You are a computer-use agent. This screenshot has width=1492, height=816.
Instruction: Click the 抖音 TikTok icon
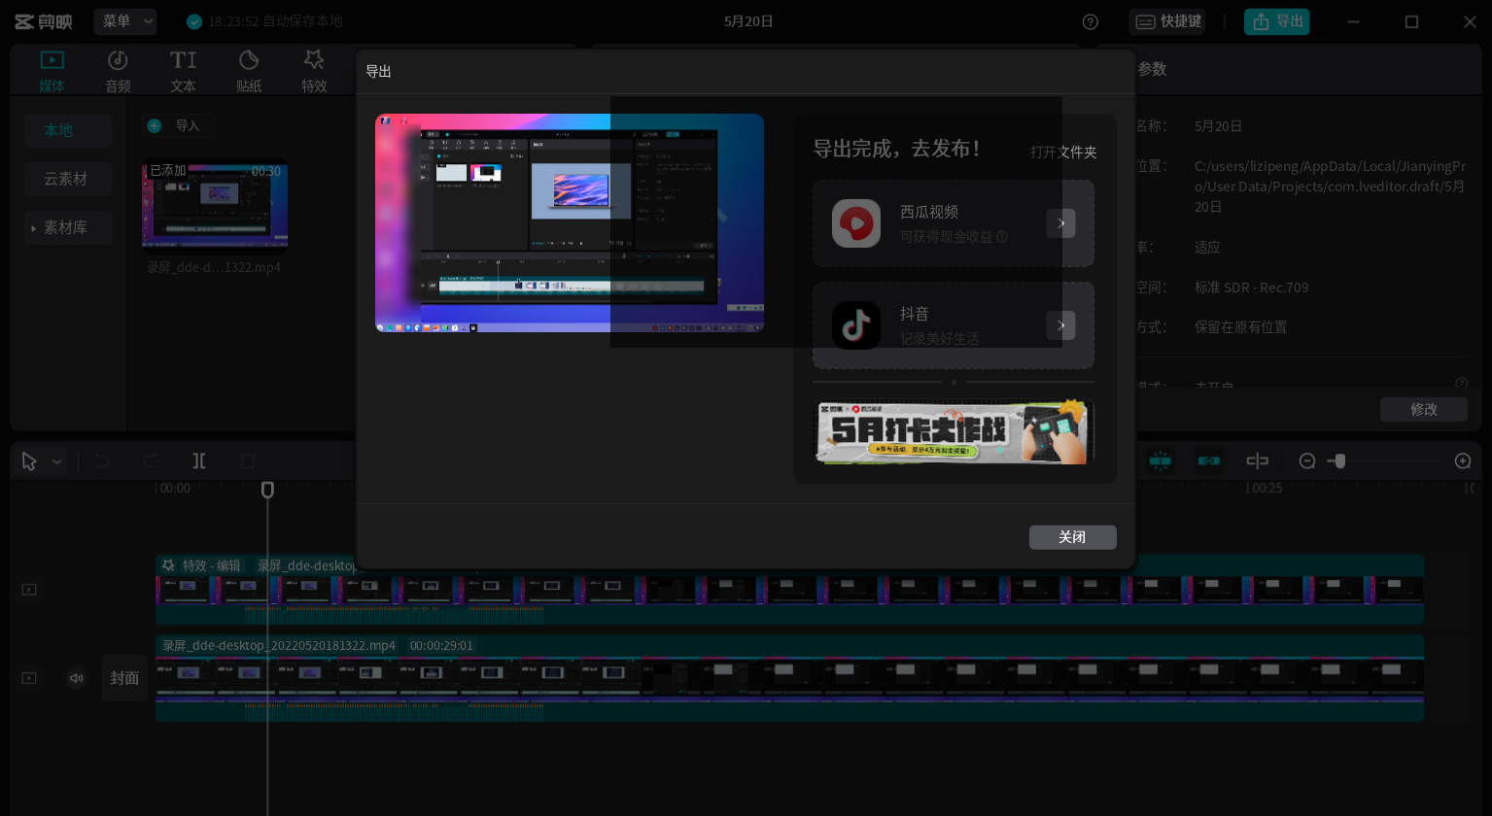click(x=856, y=325)
